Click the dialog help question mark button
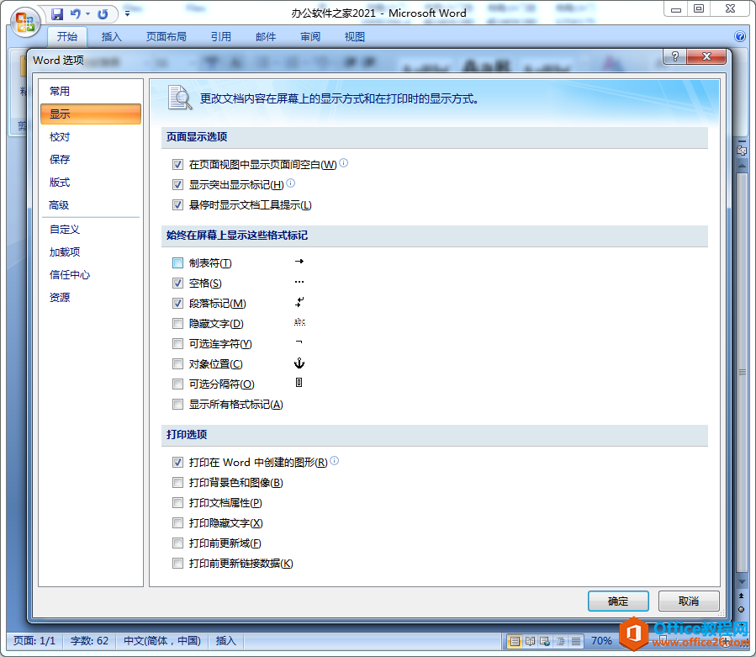 675,56
